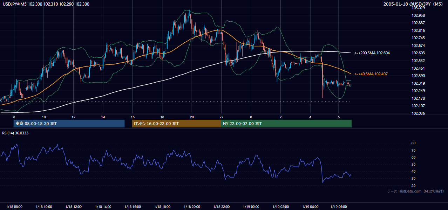Click the 1/19 02:00 time label
The height and width of the screenshot is (210, 448).
tap(281, 207)
